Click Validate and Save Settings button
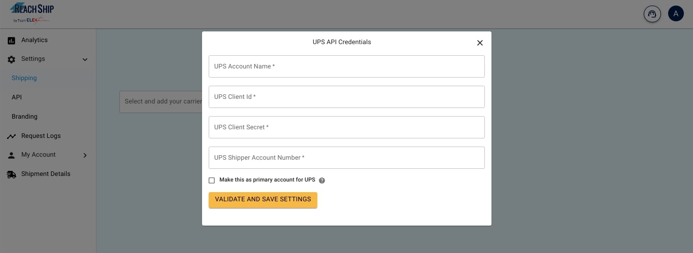The height and width of the screenshot is (253, 693). pyautogui.click(x=263, y=200)
